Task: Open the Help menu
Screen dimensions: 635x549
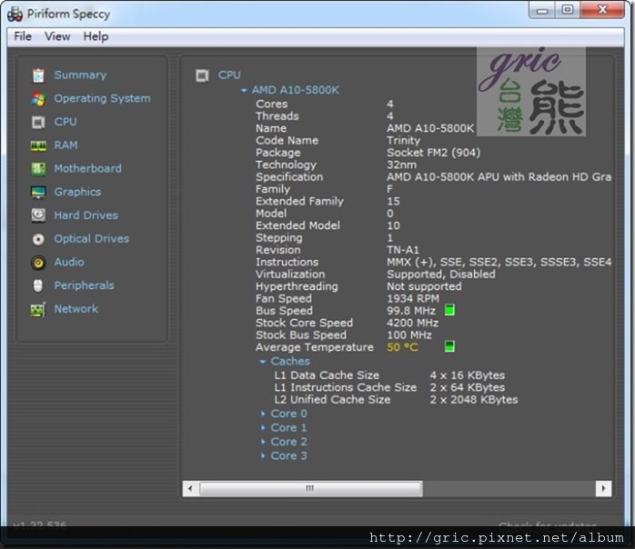Action: tap(96, 36)
